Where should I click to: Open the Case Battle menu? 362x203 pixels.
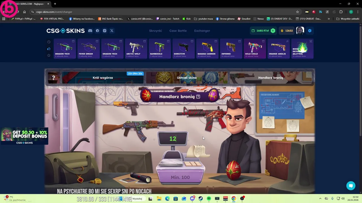click(x=178, y=31)
